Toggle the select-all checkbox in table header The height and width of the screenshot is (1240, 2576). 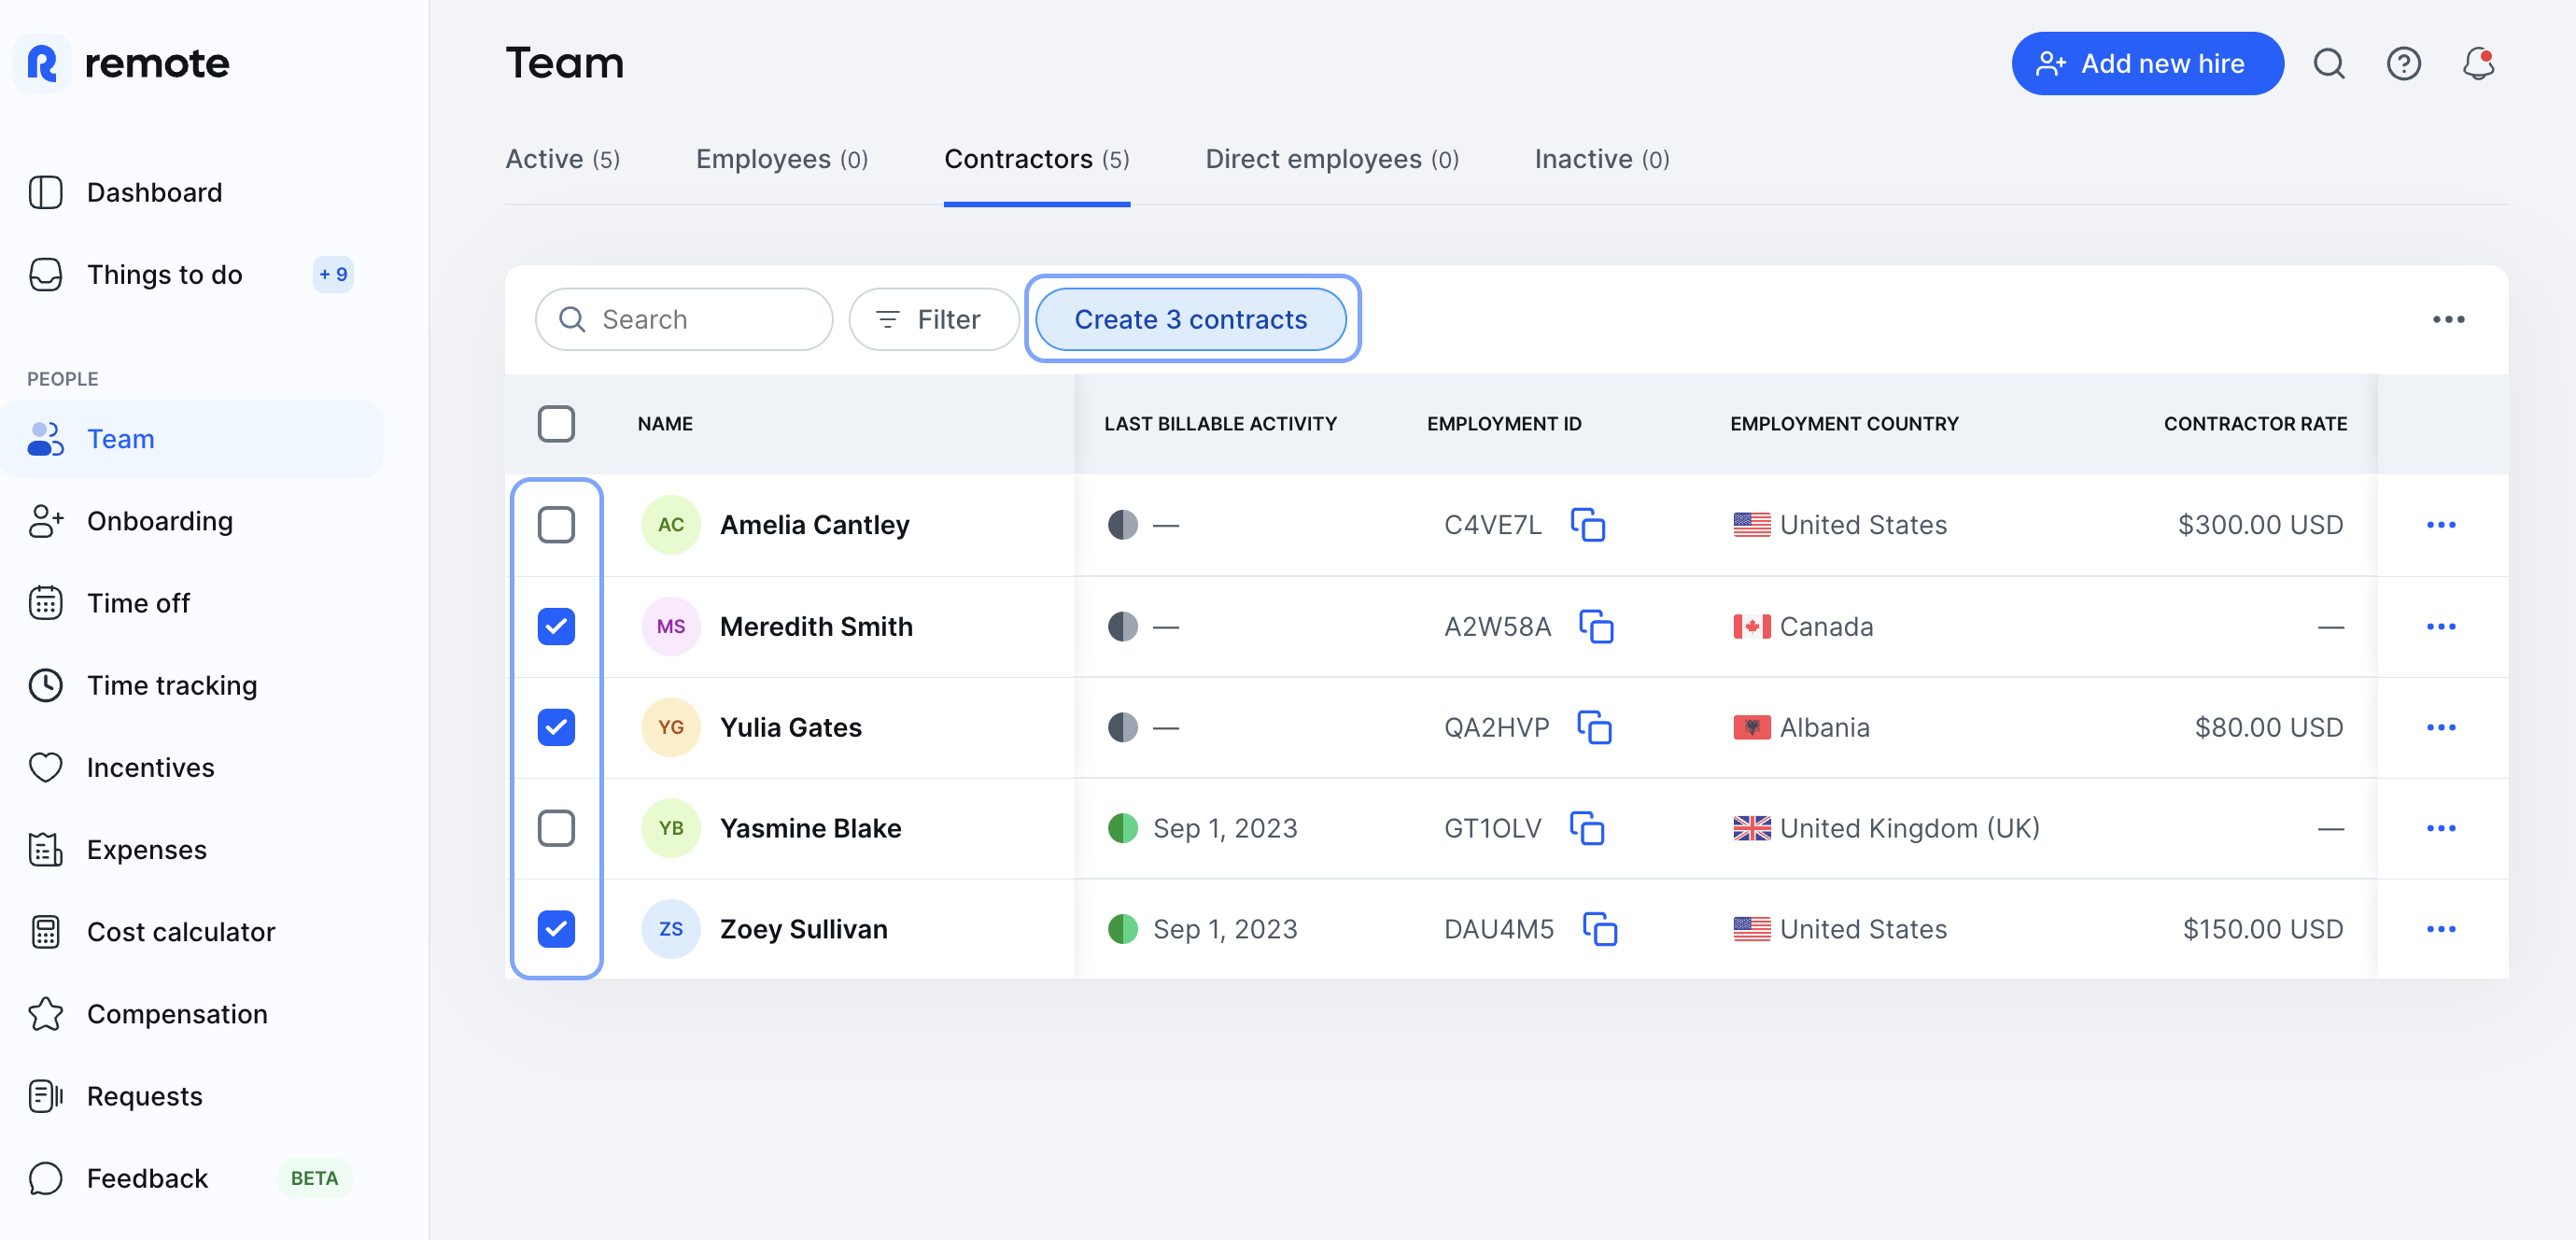click(556, 424)
